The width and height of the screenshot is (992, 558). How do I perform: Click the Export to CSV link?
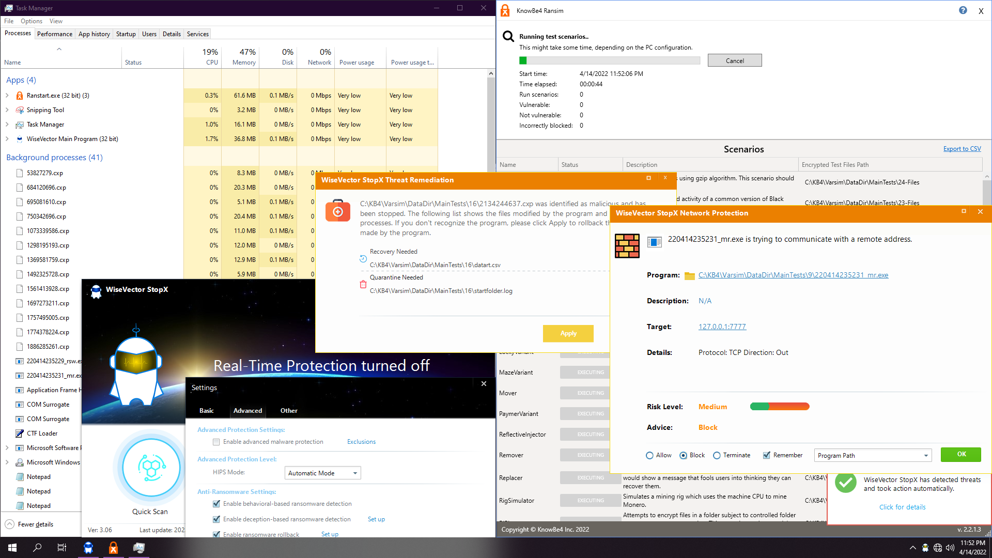(x=962, y=149)
